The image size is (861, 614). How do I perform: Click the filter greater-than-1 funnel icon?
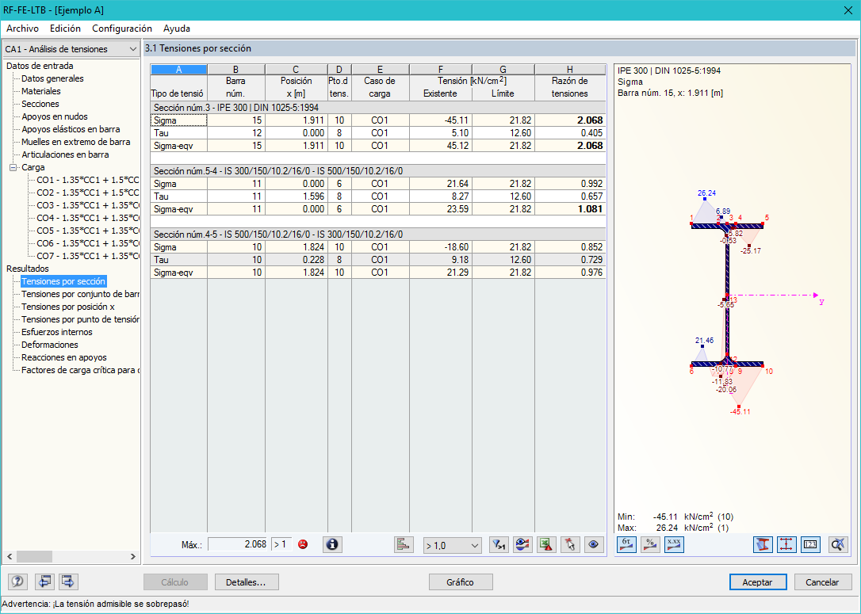click(x=499, y=544)
